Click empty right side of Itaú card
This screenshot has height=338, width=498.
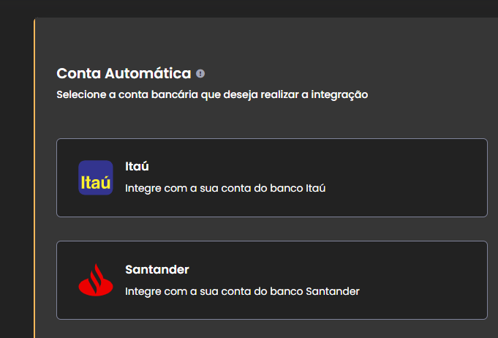pos(424,178)
